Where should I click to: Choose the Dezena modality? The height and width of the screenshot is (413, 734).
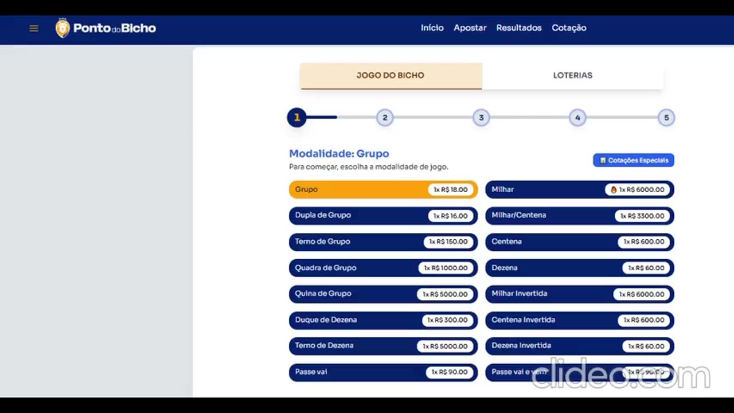(580, 268)
